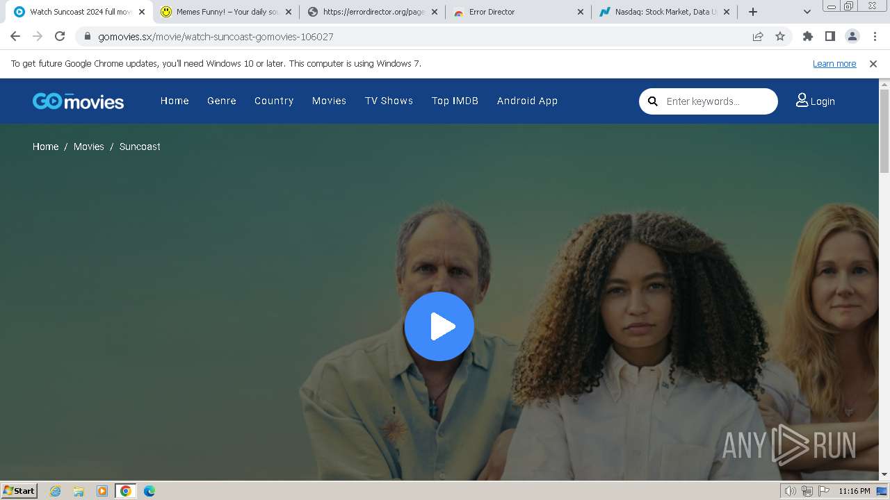Toggle the browser side panel
The height and width of the screenshot is (500, 890).
pyautogui.click(x=830, y=36)
